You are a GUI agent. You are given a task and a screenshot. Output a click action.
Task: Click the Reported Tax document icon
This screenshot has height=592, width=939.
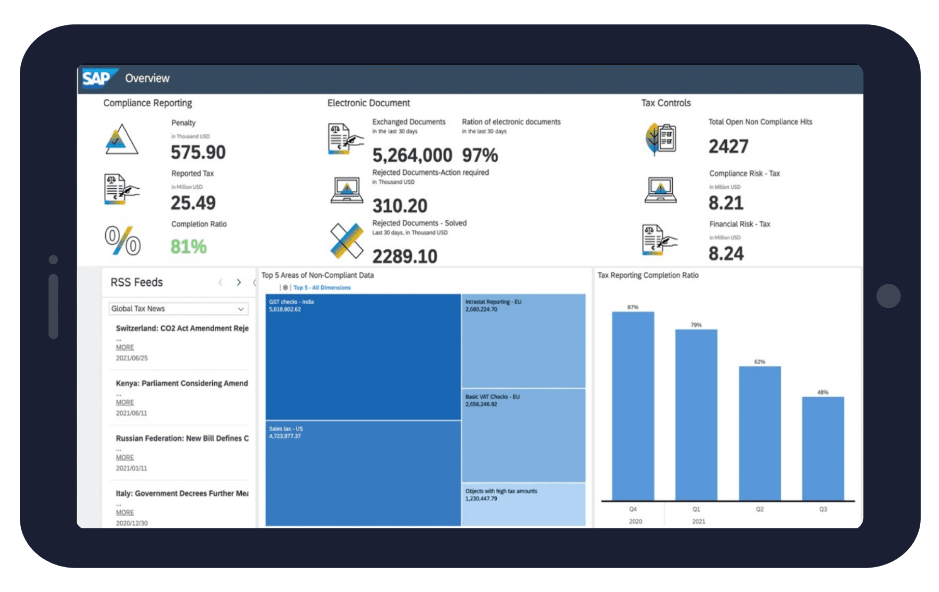click(121, 189)
